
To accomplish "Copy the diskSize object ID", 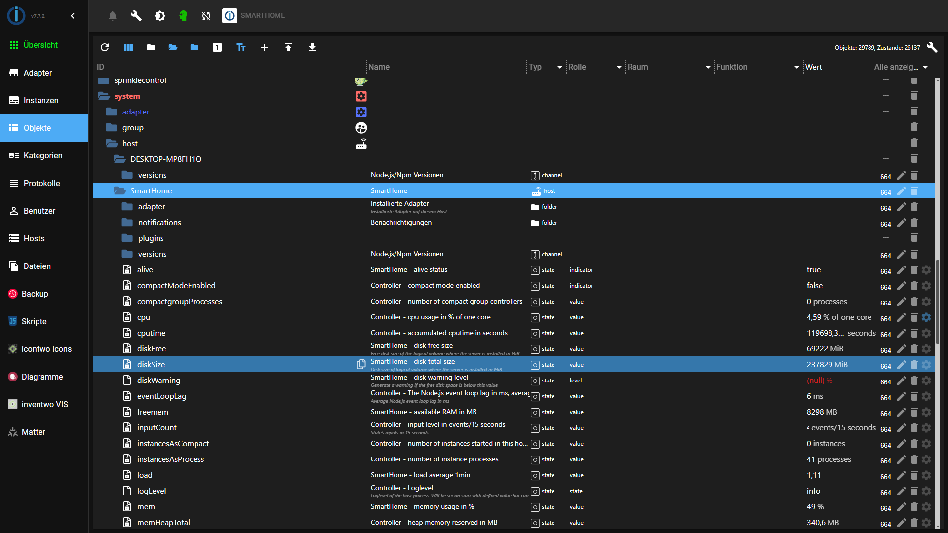I will point(361,364).
